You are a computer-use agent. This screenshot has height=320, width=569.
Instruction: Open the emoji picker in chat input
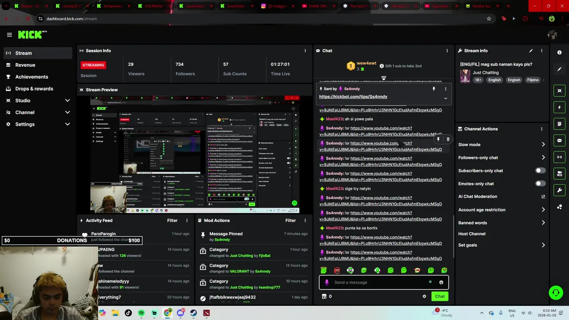click(441, 282)
